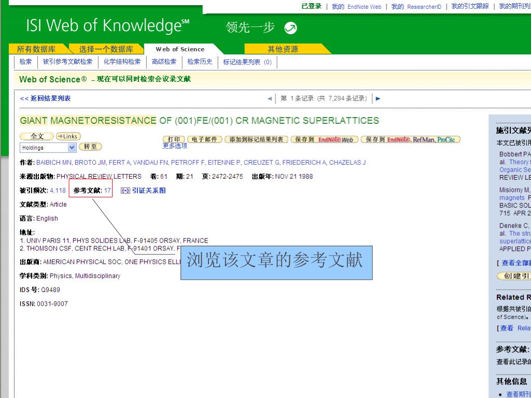Click 添加到标记结果列表 button

(256, 139)
